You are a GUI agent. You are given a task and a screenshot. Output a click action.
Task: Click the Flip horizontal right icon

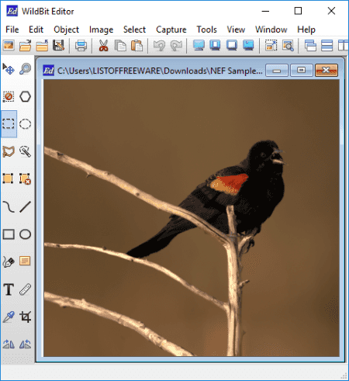tap(26, 345)
